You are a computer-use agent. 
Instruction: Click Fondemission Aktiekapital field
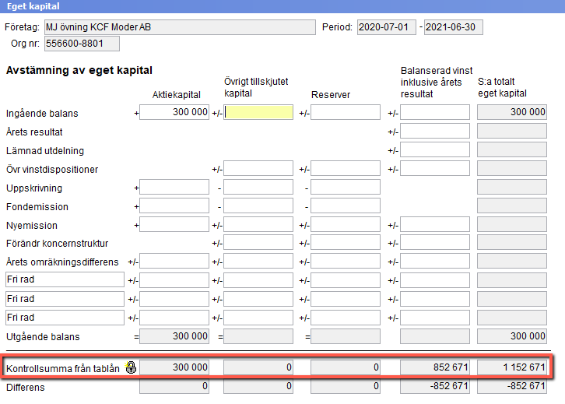174,206
